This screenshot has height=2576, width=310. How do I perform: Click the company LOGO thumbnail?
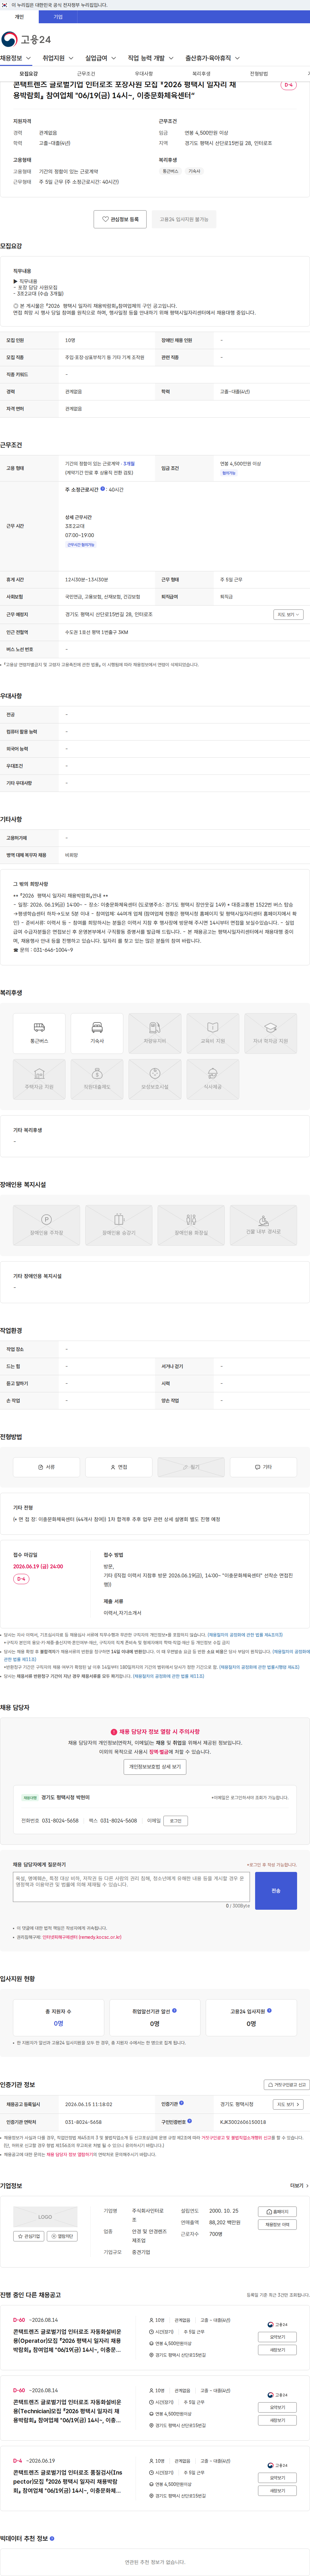point(45,2217)
